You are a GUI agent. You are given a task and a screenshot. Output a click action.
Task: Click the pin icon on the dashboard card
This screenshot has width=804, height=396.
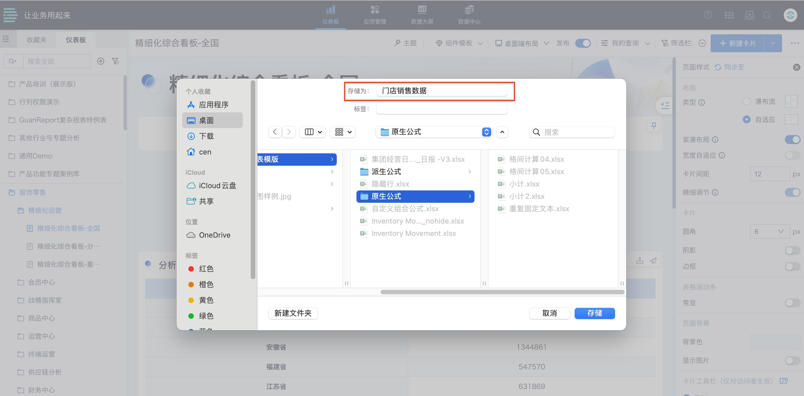pyautogui.click(x=654, y=126)
